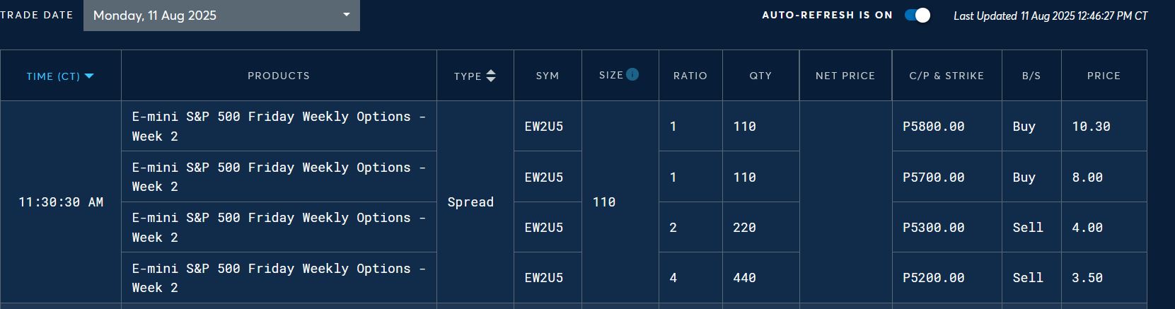Click the last updated timestamp text

click(1050, 16)
